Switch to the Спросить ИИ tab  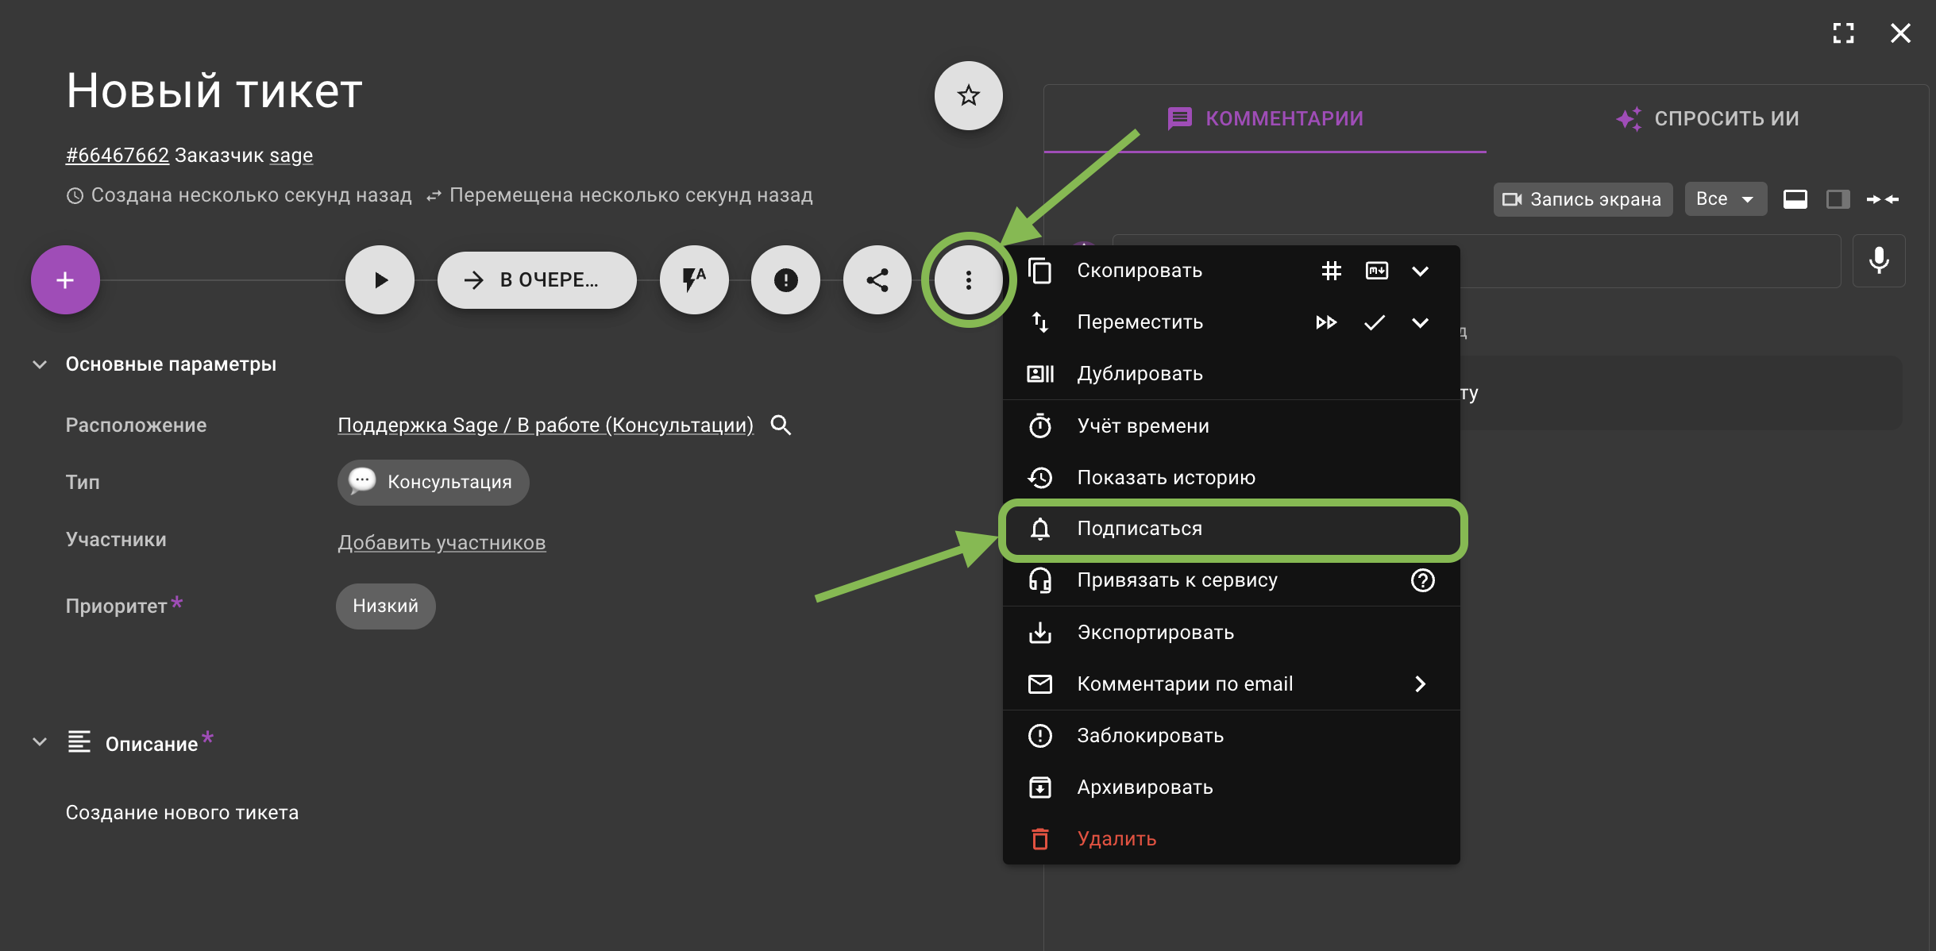point(1707,119)
